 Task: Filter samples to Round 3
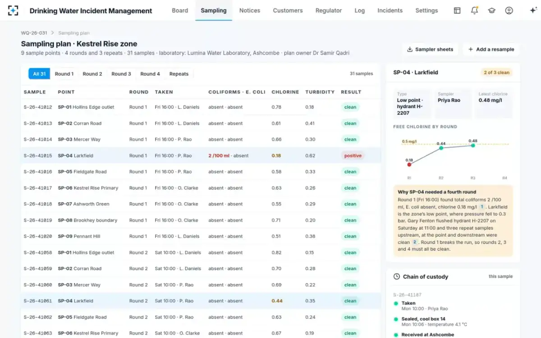tap(121, 74)
